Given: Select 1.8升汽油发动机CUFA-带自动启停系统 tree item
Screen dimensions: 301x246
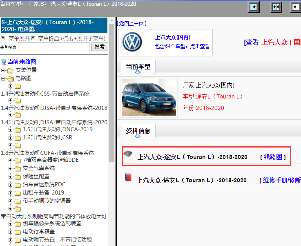Looking at the screenshot, I should point(47,153).
